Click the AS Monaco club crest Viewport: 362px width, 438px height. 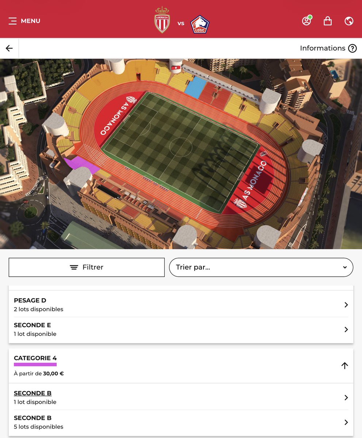tap(162, 20)
